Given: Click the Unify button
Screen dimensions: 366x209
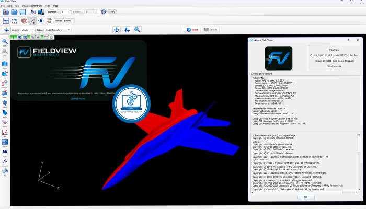Looking at the screenshot, I should pyautogui.click(x=112, y=11).
